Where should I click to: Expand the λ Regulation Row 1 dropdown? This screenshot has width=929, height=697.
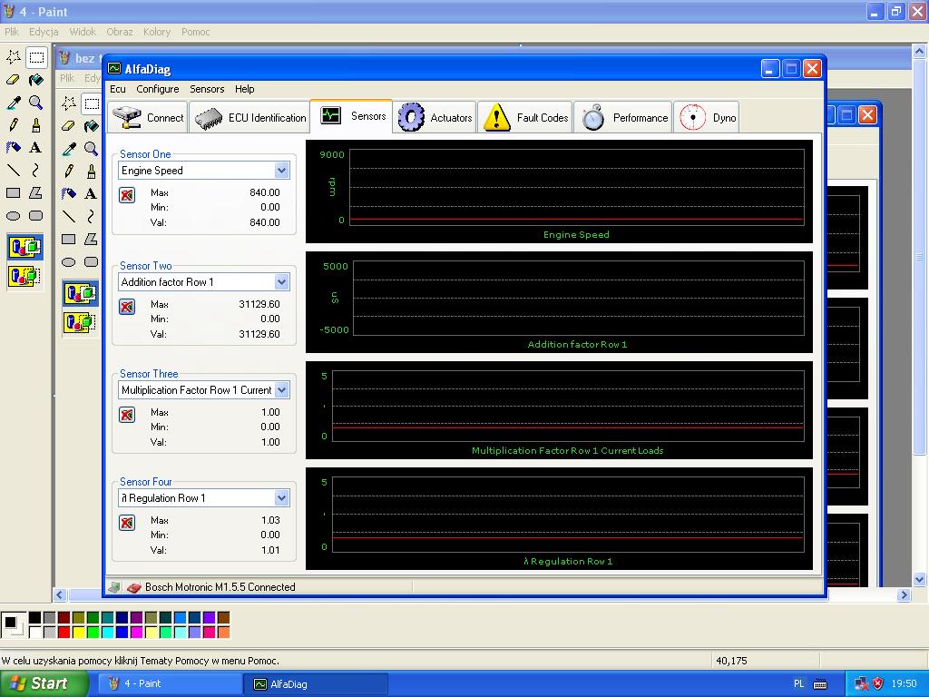[x=281, y=498]
